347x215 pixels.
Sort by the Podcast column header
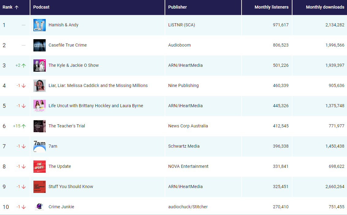pos(41,7)
